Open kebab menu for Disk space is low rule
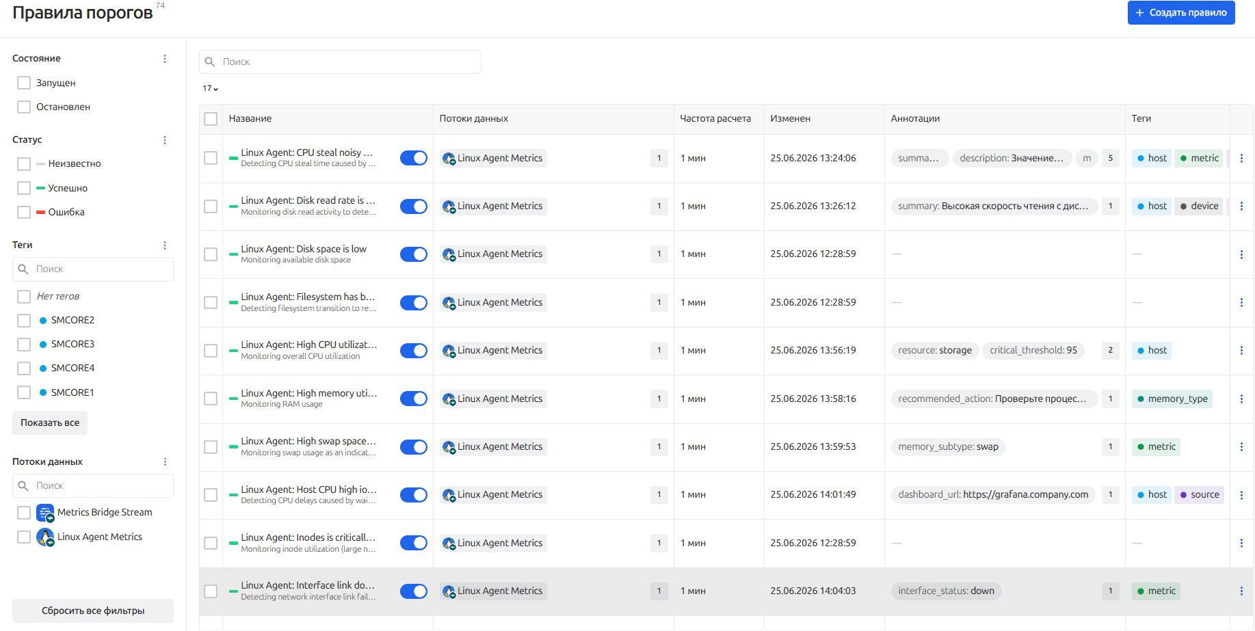 1241,254
